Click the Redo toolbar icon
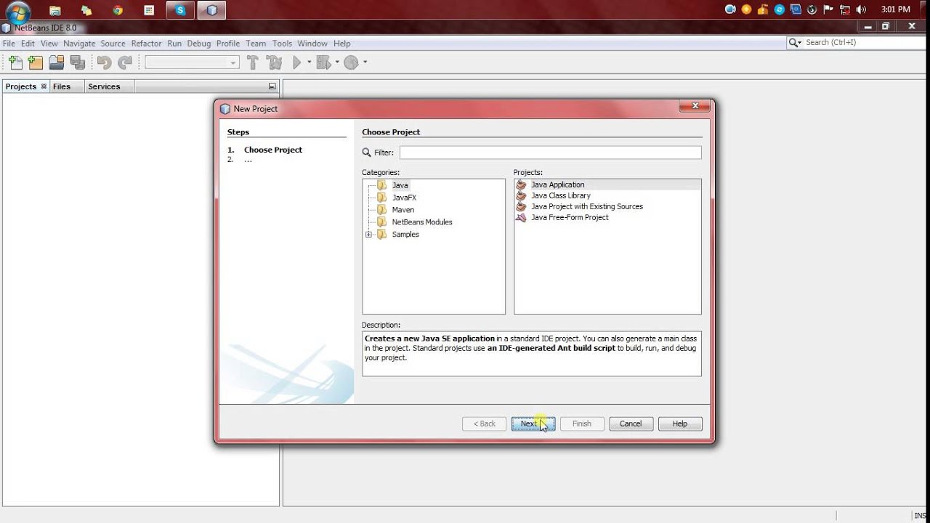 (x=125, y=62)
